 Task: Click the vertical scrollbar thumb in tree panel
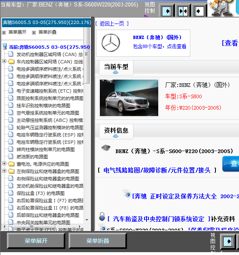87,55
